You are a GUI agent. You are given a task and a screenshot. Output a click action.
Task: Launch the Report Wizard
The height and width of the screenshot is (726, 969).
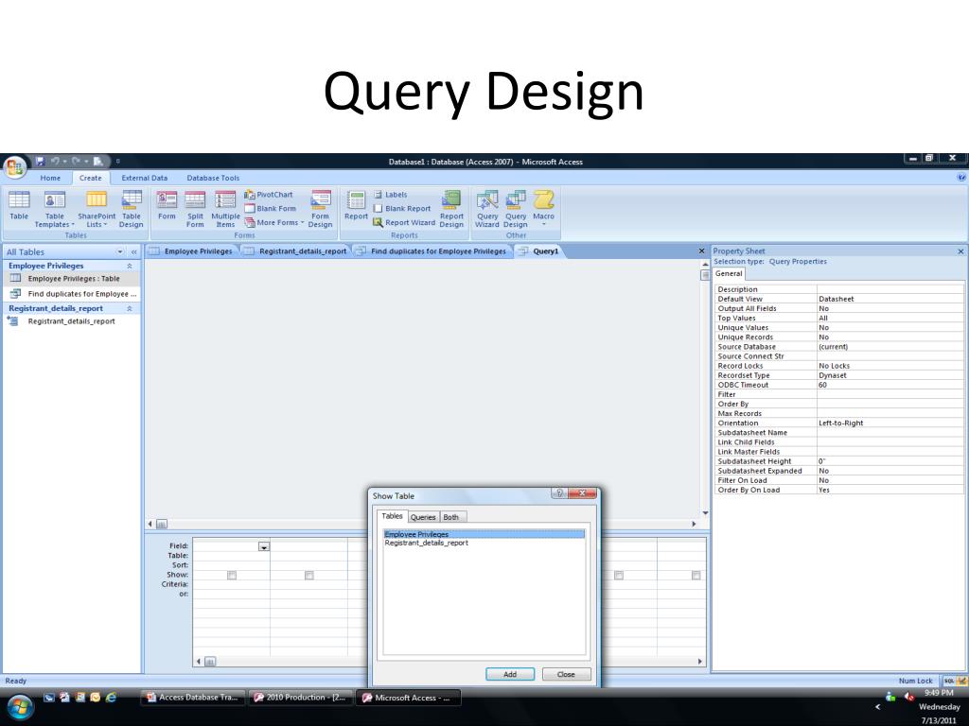click(x=404, y=222)
